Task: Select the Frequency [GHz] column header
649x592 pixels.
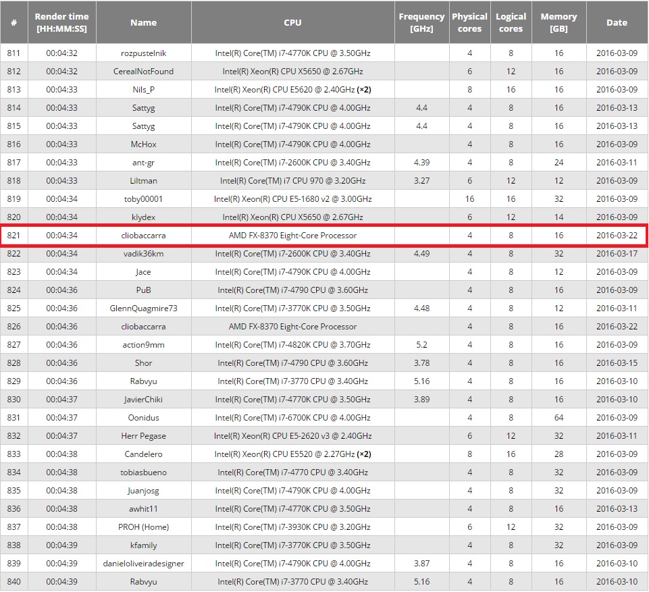Action: 421,22
